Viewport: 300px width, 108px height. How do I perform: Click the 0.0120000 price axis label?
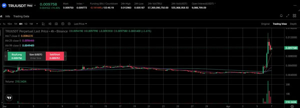click(291, 37)
